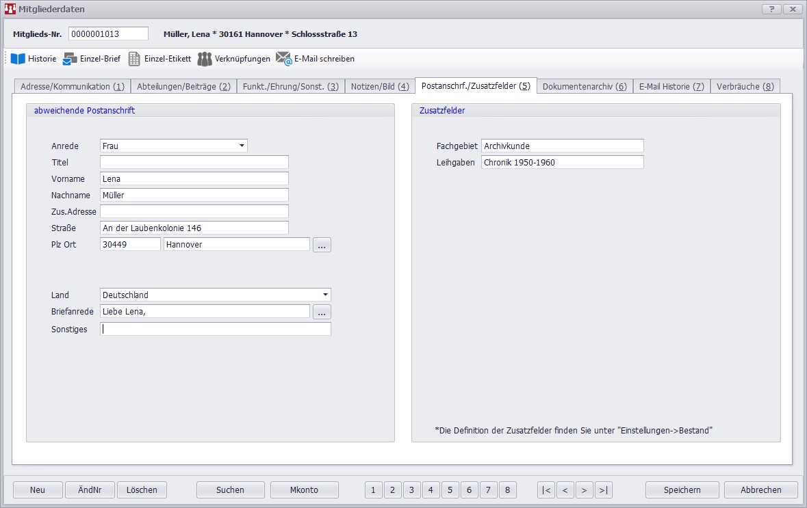Image resolution: width=807 pixels, height=508 pixels.
Task: Click the Fachgebiet input field
Action: click(x=562, y=146)
